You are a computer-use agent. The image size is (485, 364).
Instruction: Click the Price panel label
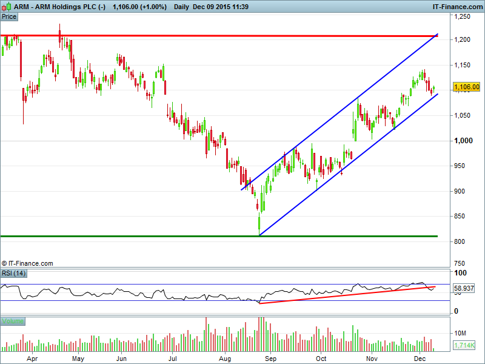(x=9, y=17)
